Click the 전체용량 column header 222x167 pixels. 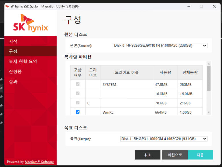coord(190,72)
